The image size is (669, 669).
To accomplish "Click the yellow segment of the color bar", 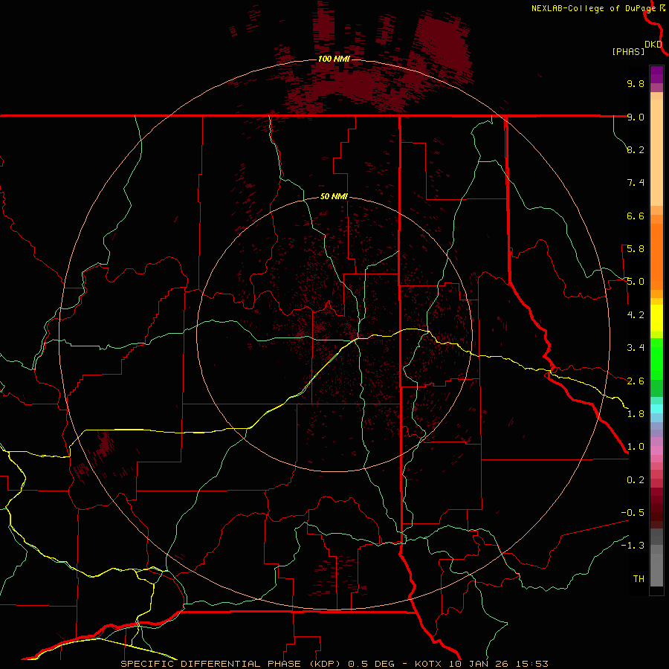I will tap(656, 318).
